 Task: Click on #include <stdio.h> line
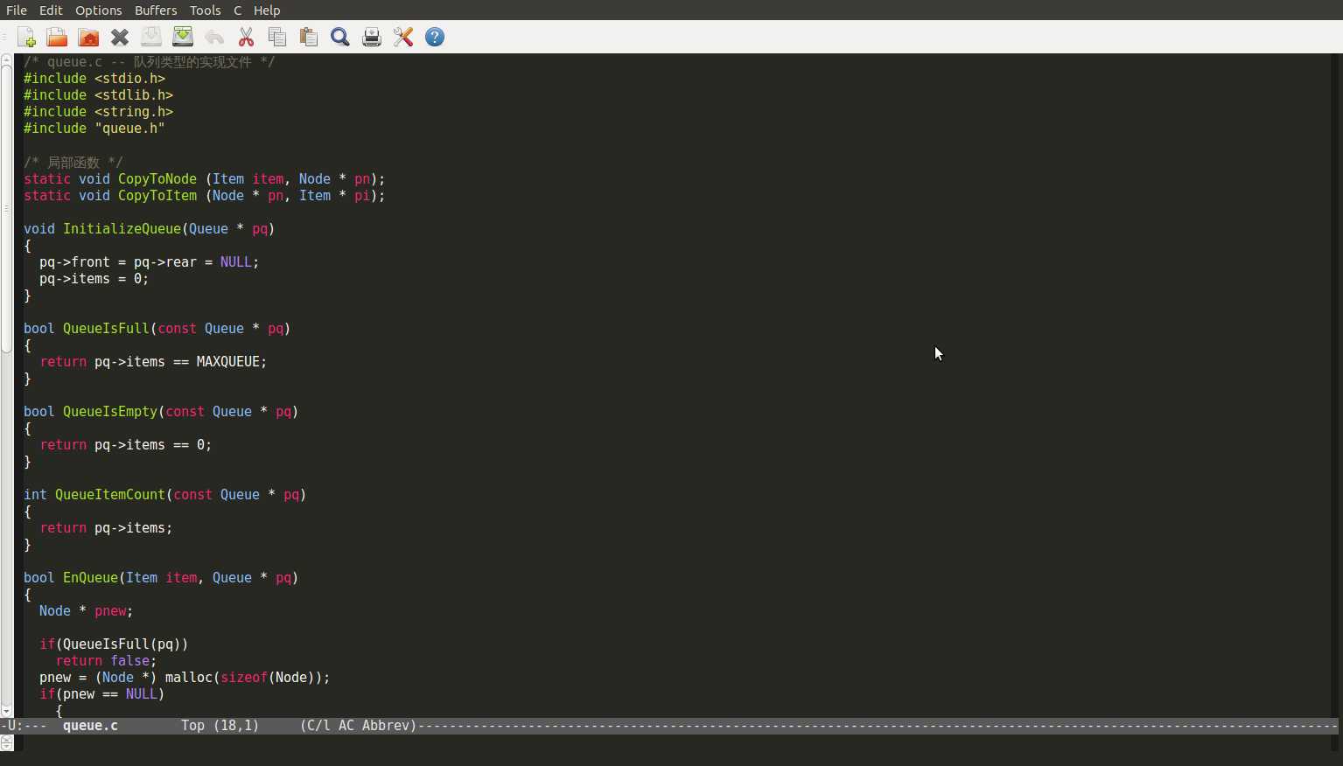click(94, 79)
